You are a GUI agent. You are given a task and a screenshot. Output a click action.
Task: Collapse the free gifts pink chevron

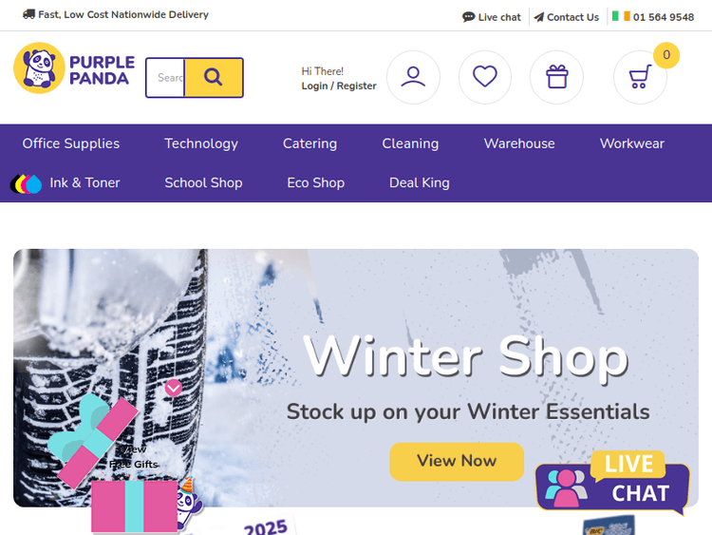[x=174, y=388]
